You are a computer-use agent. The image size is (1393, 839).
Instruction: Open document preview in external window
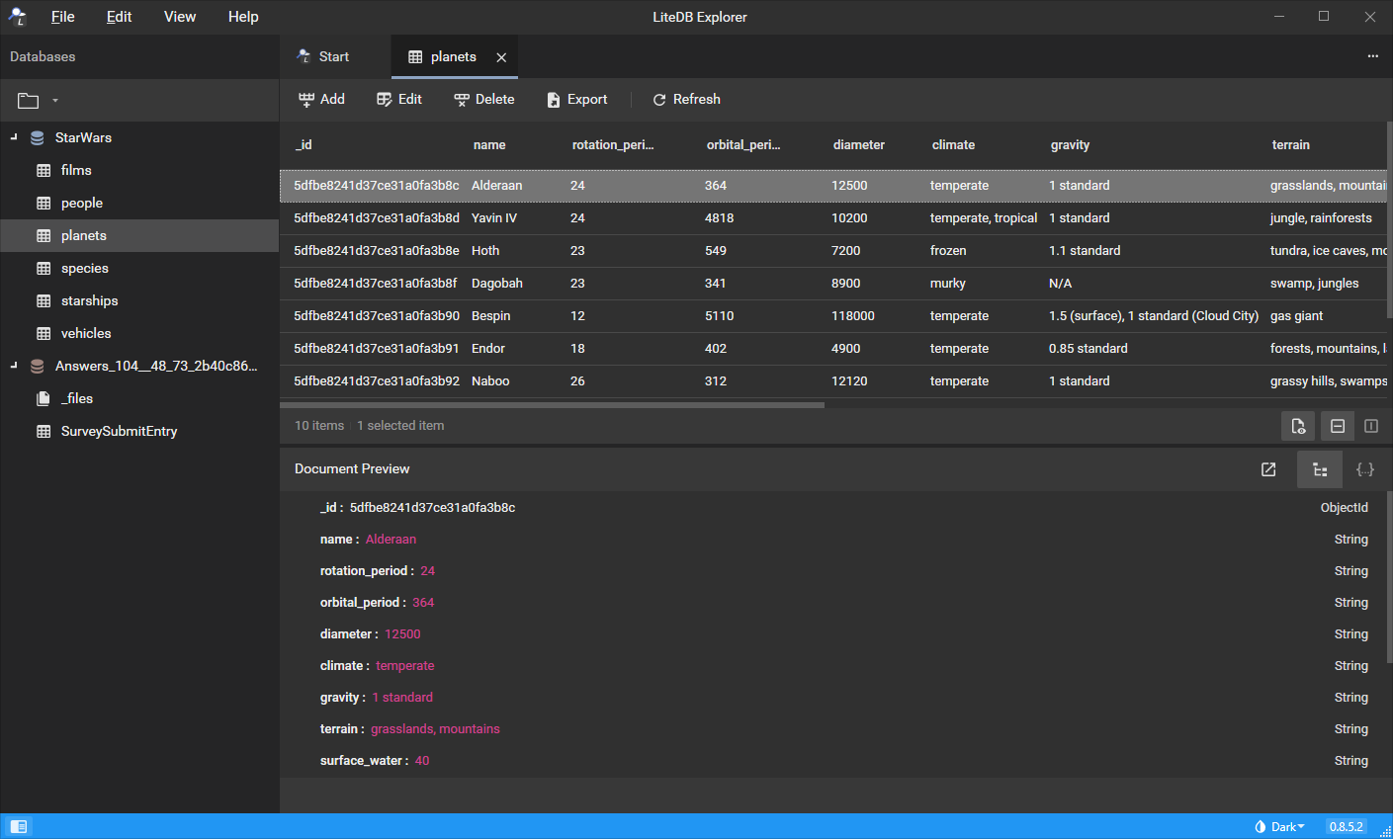point(1268,469)
